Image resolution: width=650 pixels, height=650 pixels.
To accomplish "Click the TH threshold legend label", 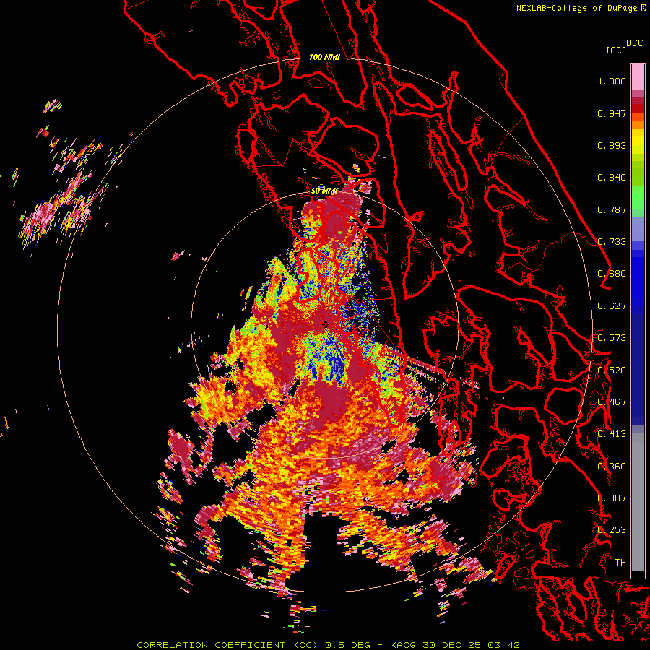I will tap(620, 562).
